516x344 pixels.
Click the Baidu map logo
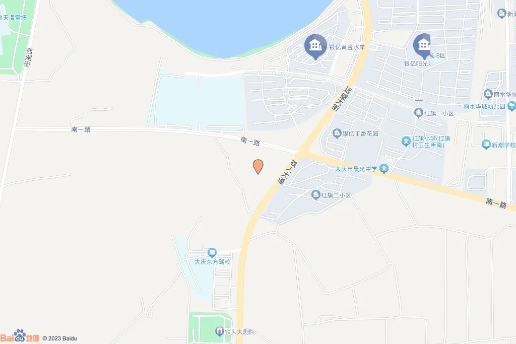[20, 336]
